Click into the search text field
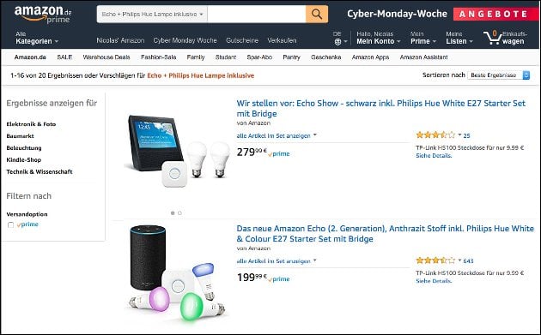Image resolution: width=541 pixels, height=335 pixels. tap(257, 14)
